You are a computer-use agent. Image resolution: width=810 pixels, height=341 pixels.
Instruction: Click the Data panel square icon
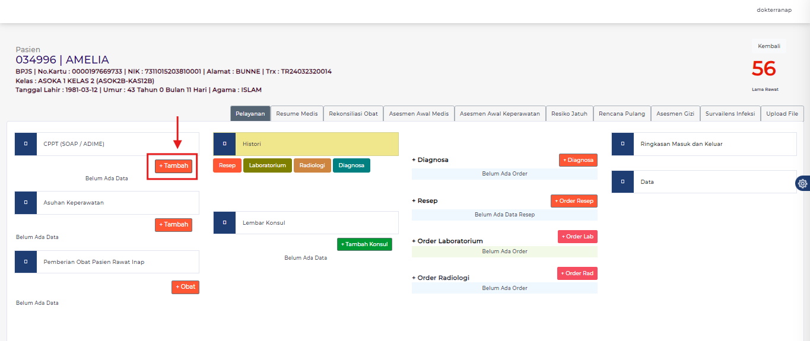pos(622,182)
